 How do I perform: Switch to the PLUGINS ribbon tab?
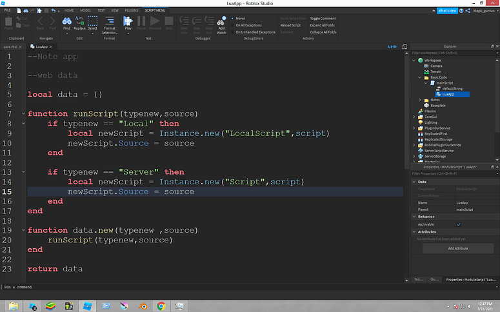click(133, 11)
